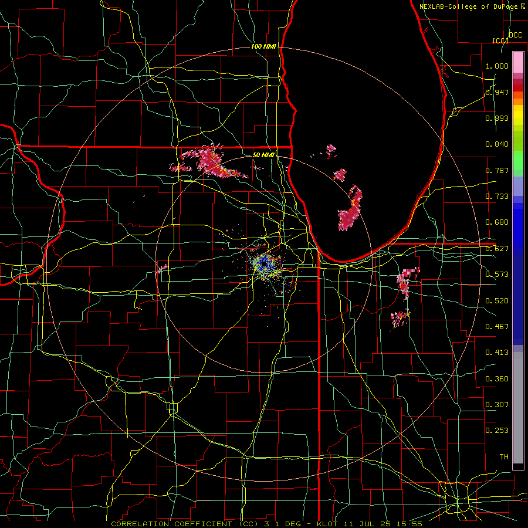528x528 pixels.
Task: Click the large radar echo over Lake Michigan
Action: (x=350, y=209)
